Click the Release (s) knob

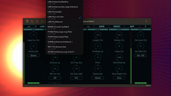[x=55, y=57]
